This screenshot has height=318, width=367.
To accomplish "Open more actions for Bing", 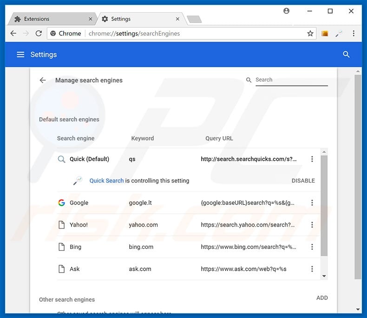I will pyautogui.click(x=312, y=247).
